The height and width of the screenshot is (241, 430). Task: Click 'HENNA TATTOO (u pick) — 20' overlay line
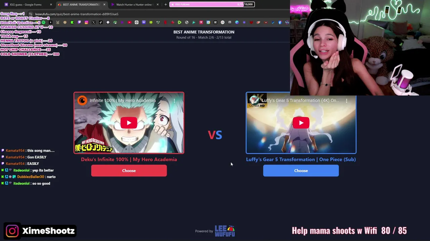pyautogui.click(x=27, y=41)
